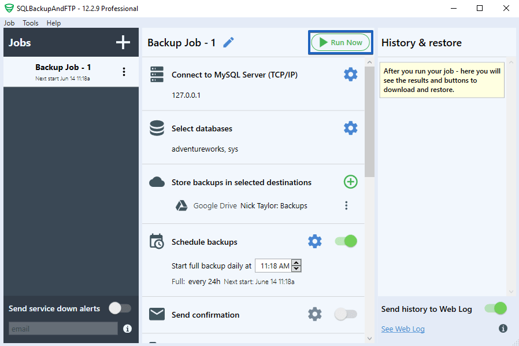
Task: Open the Job menu
Action: (9, 23)
